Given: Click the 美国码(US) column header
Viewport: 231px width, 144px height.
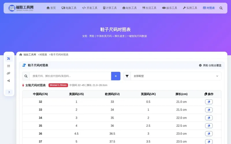Looking at the screenshot, I should pyautogui.click(x=76, y=94).
